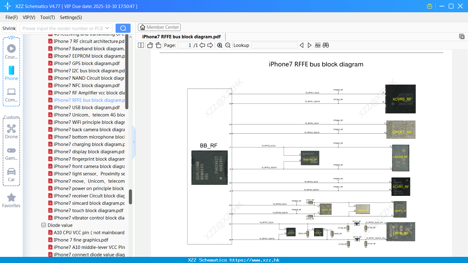Open the Courses sidebar category
The image size is (468, 263).
pos(11,51)
